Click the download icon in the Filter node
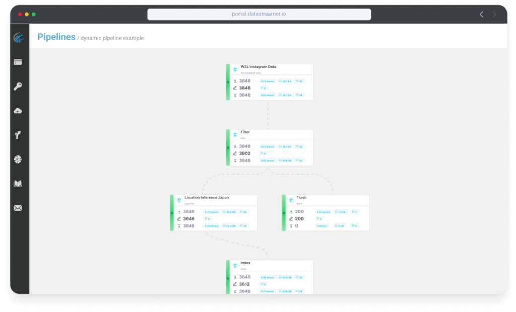The height and width of the screenshot is (312, 516). (235, 146)
